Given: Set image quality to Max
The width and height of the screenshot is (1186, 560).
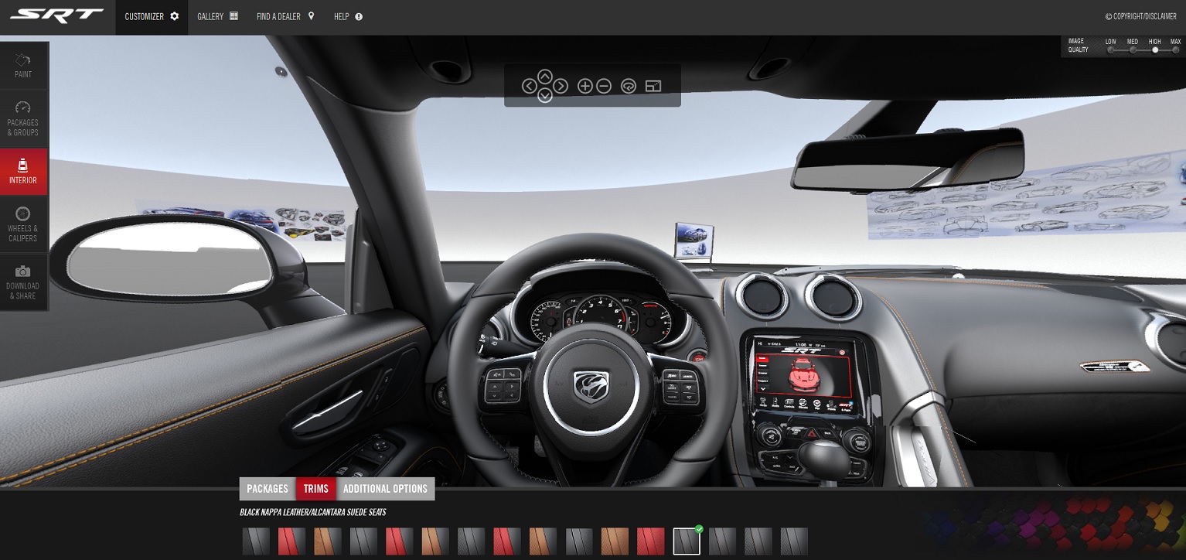Looking at the screenshot, I should pos(1175,50).
